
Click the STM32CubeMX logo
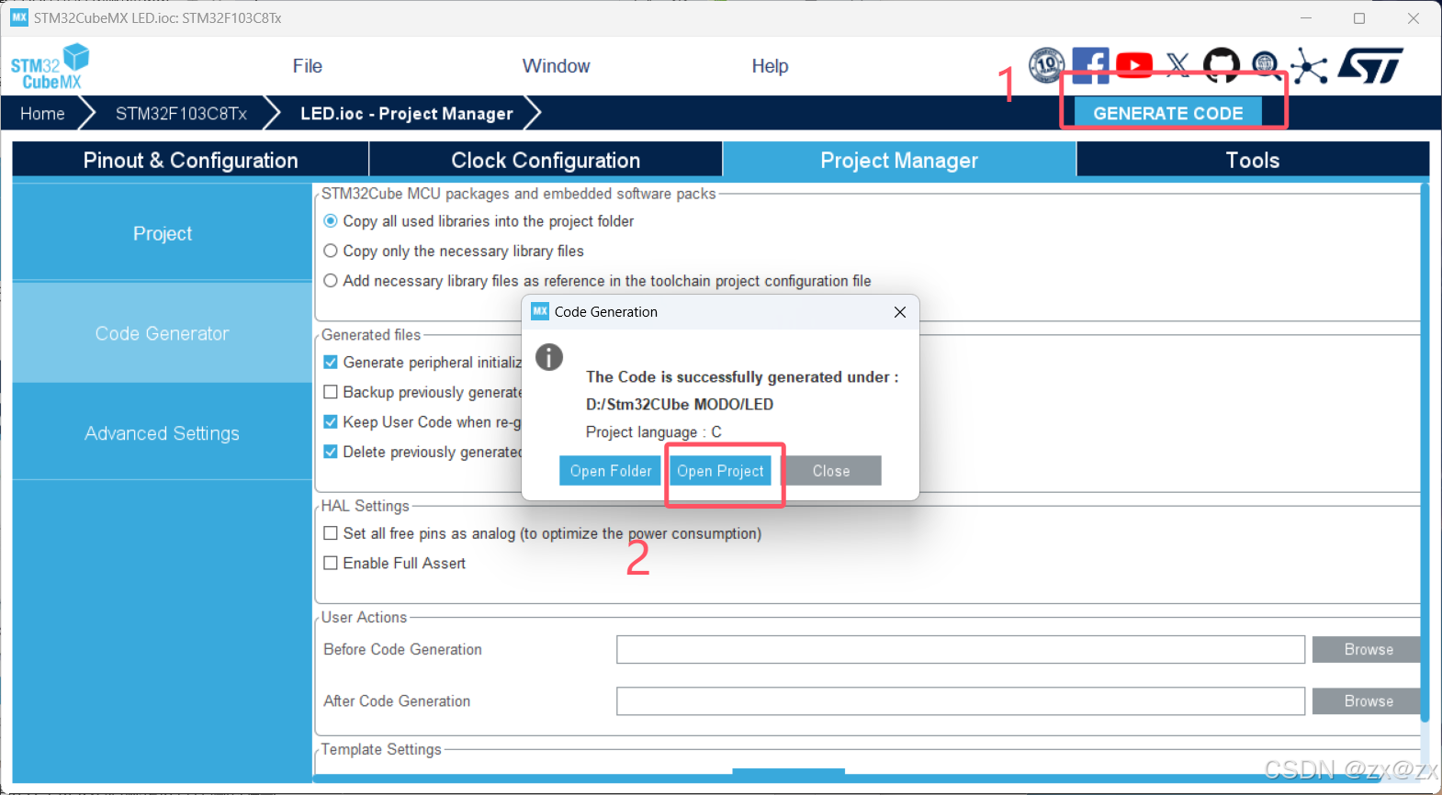click(x=51, y=66)
